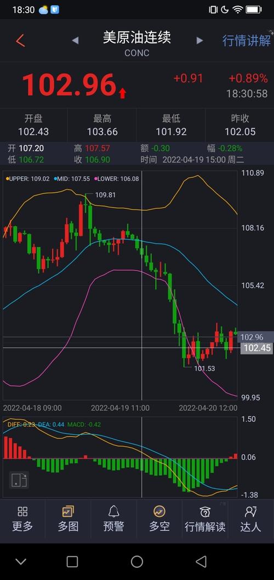
Task: Tap the down chevron in navigation bar
Action: coord(21,561)
